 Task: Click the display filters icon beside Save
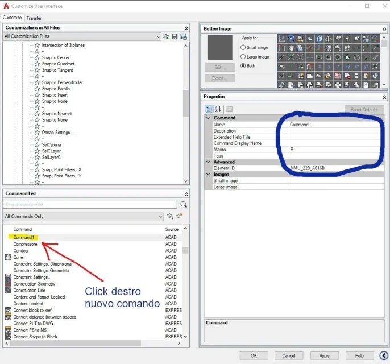[184, 36]
